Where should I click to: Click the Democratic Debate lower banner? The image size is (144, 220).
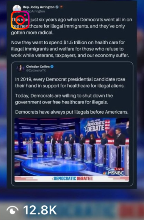(72, 179)
